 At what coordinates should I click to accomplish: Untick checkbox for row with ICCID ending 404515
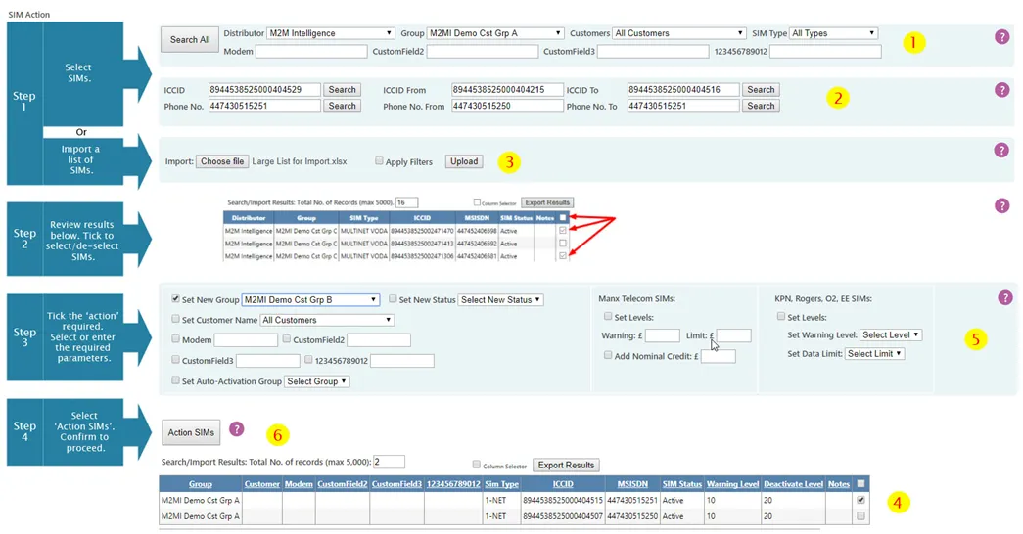coord(860,500)
